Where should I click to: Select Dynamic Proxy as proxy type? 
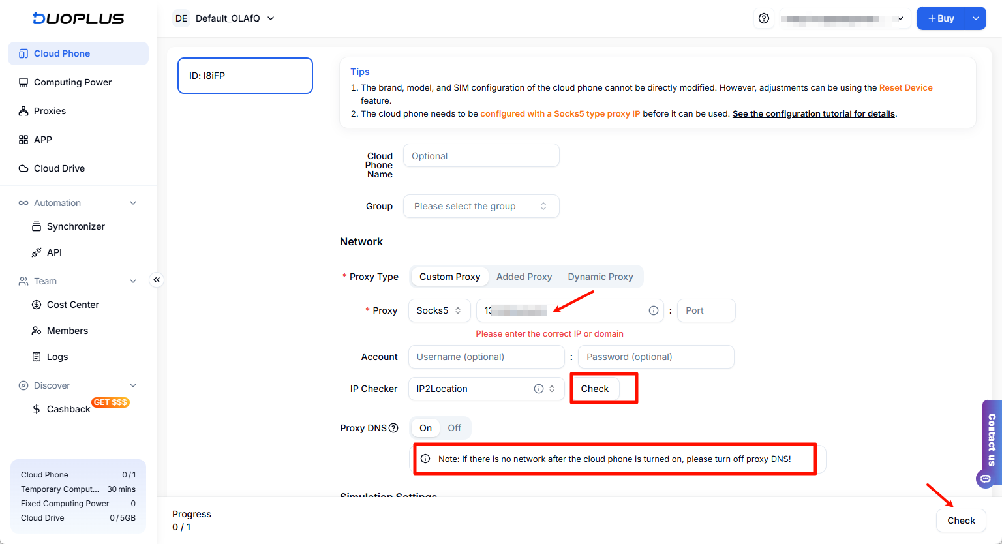tap(600, 277)
